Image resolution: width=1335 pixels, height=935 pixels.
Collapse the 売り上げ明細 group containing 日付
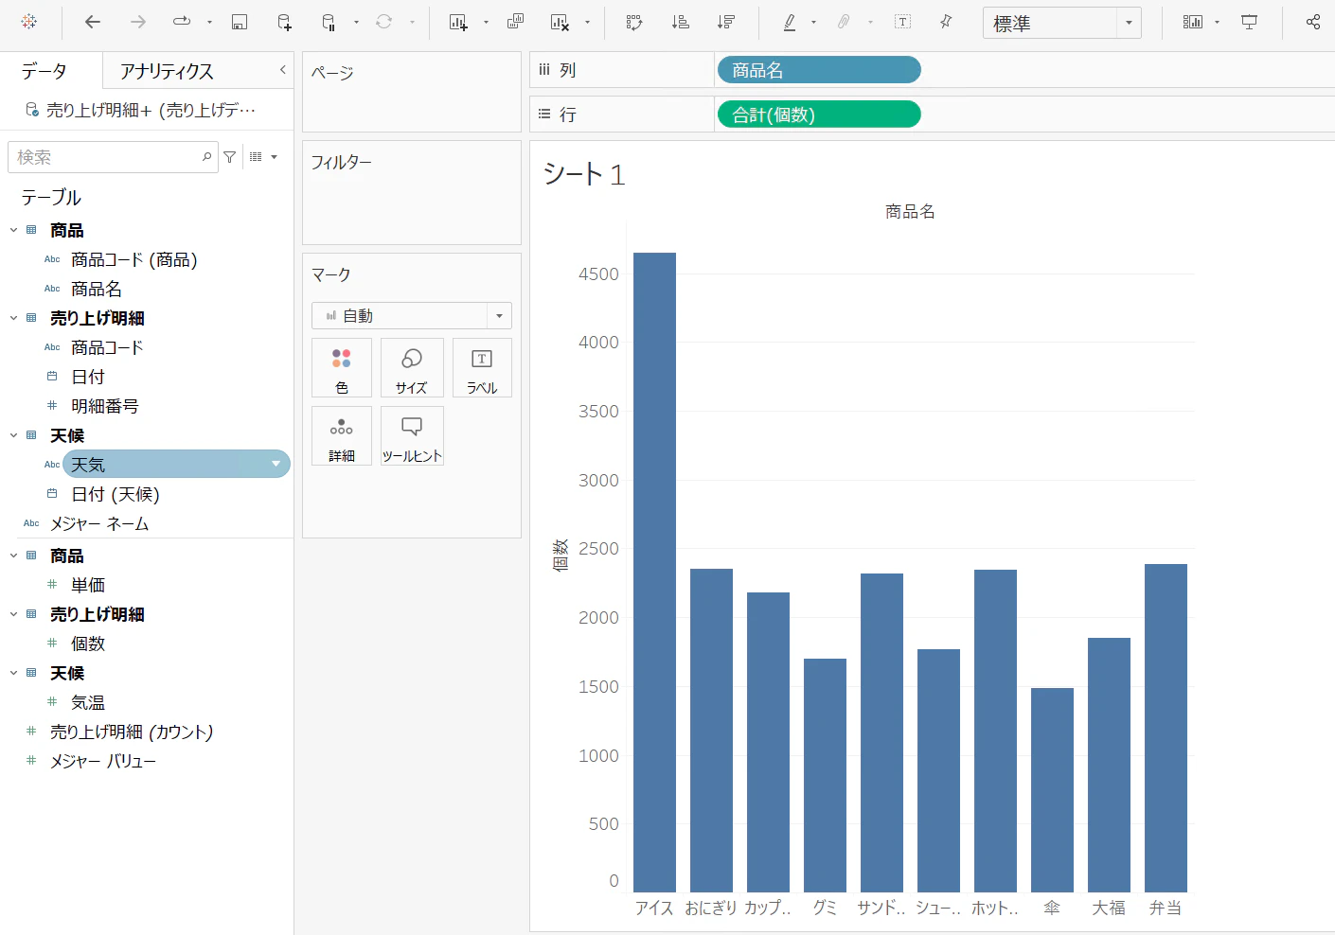coord(13,318)
